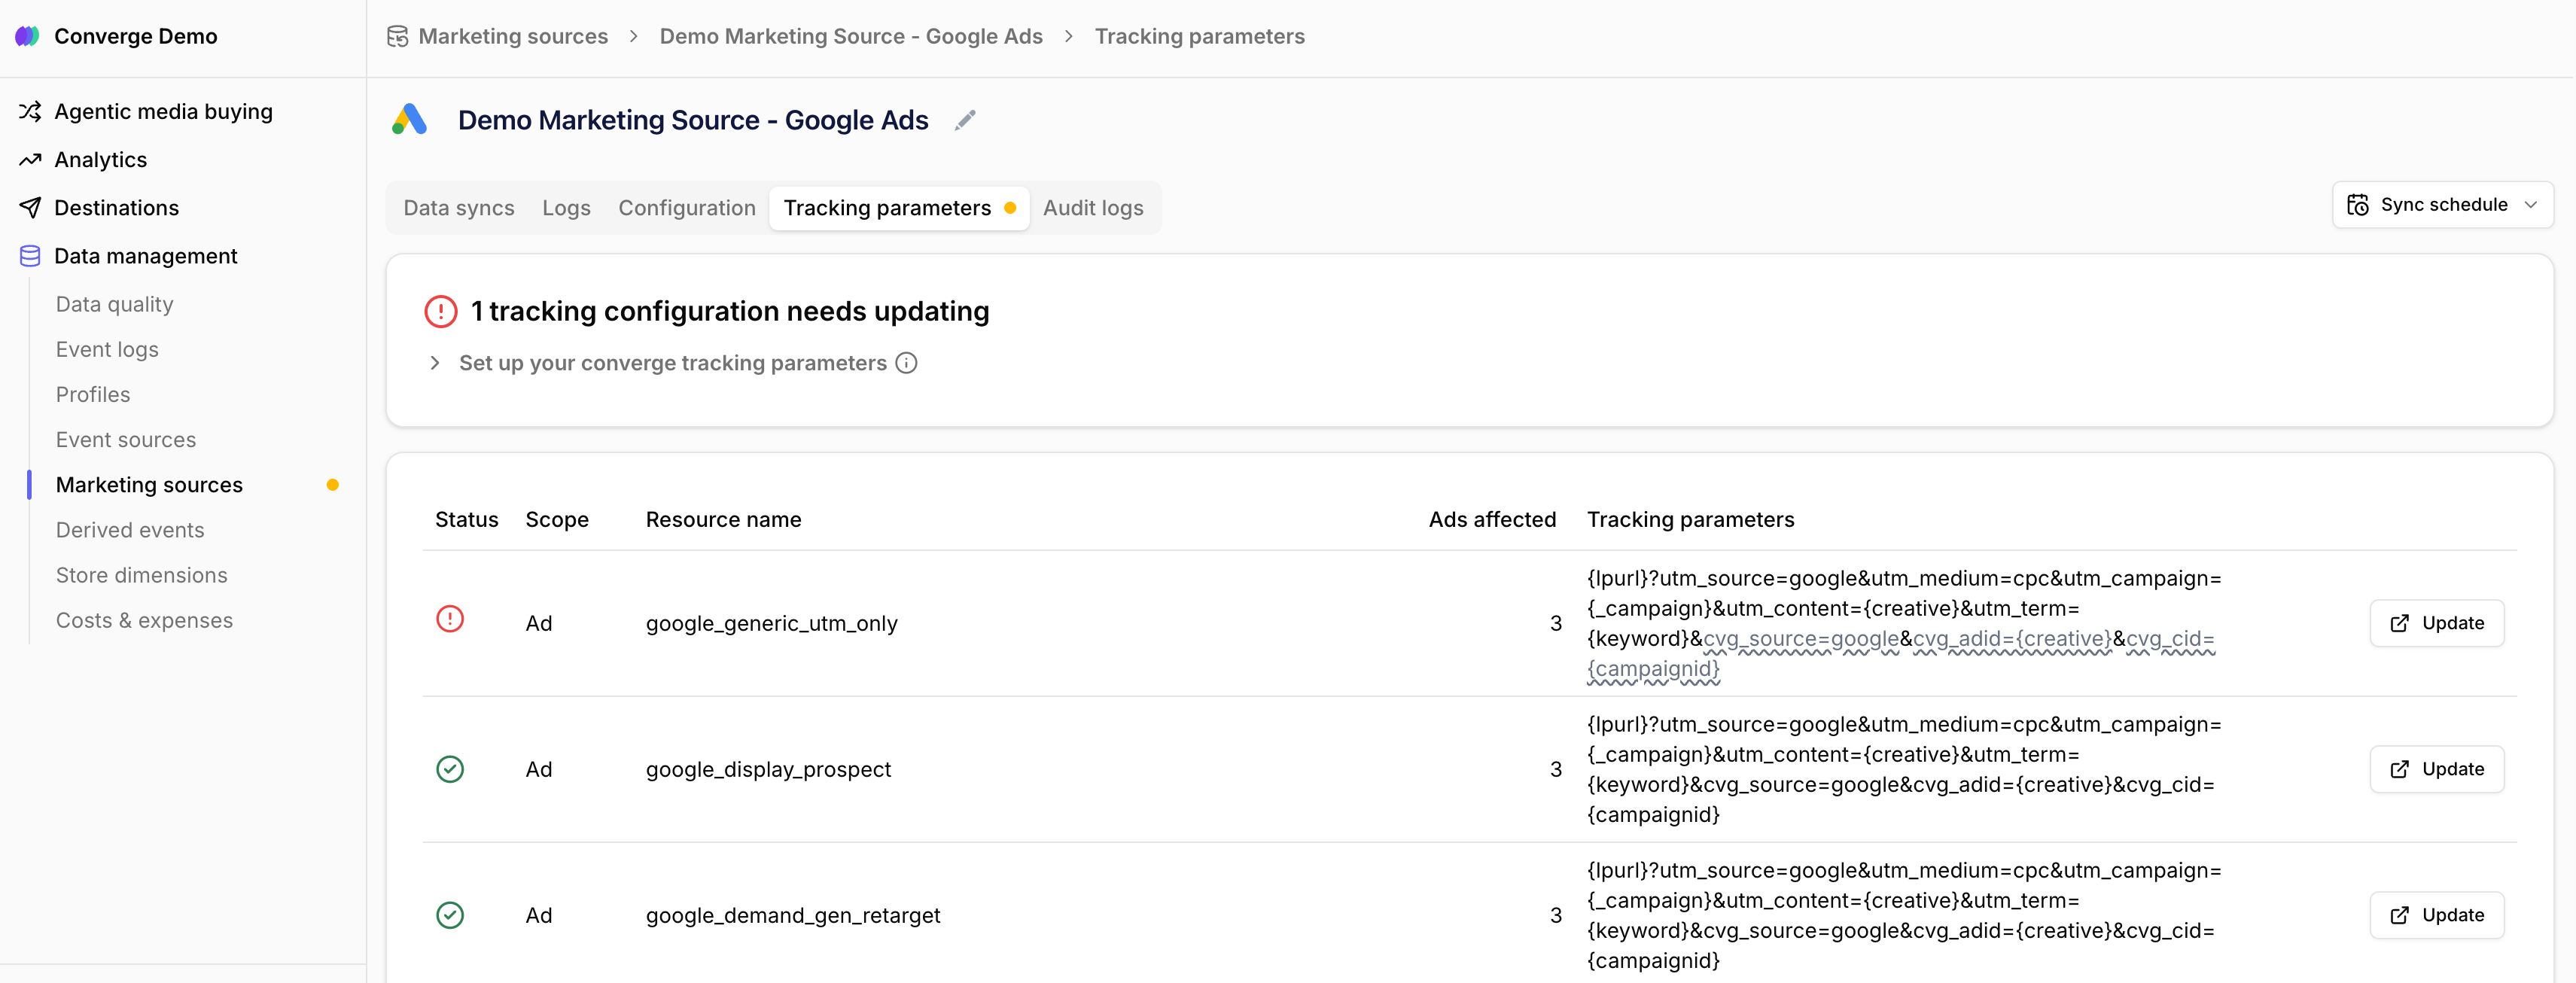Click the Scope column header
Image resolution: width=2576 pixels, height=983 pixels.
click(557, 520)
